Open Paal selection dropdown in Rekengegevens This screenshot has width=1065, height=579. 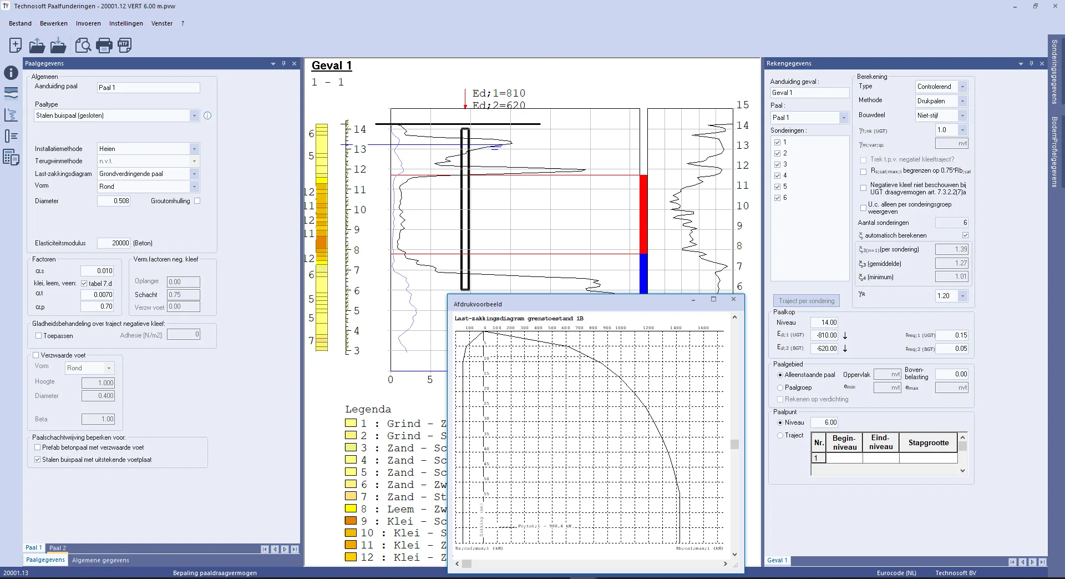[x=844, y=118]
